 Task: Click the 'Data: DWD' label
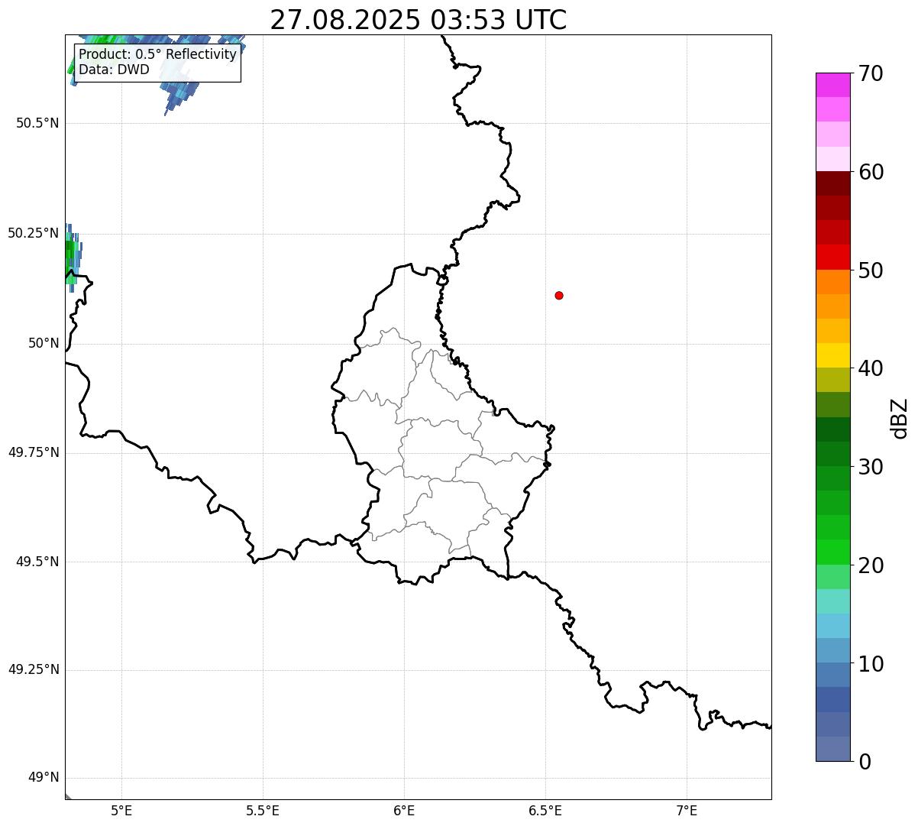[x=114, y=70]
